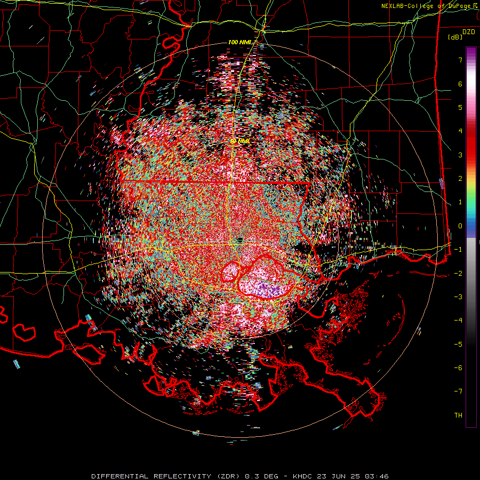Screen dimensions: 480x480
Task: Click the positive 4 scale label
Action: 460,131
